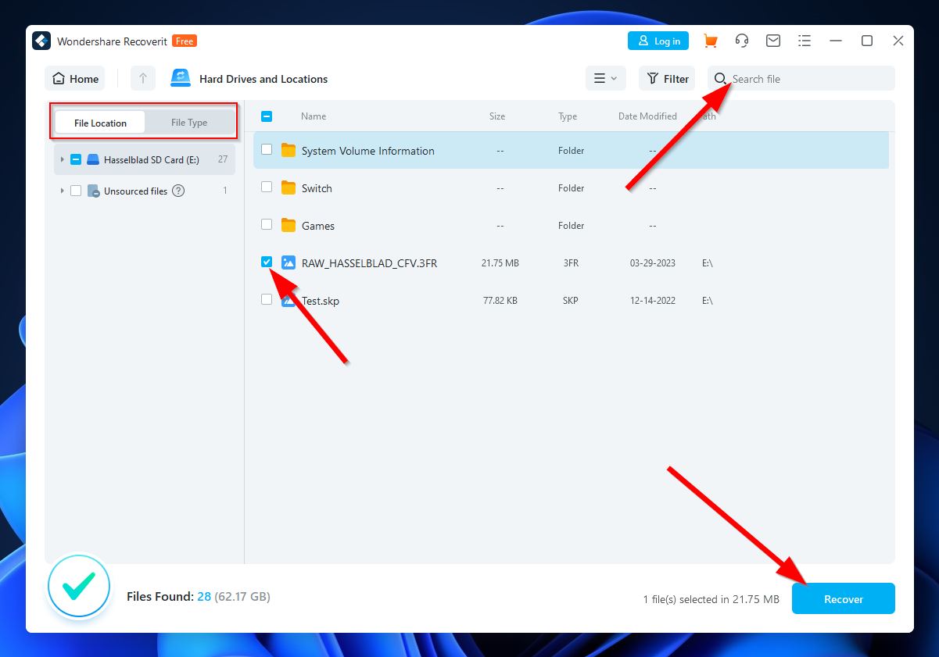Click the Free badge label
This screenshot has height=657, width=939.
pyautogui.click(x=185, y=41)
